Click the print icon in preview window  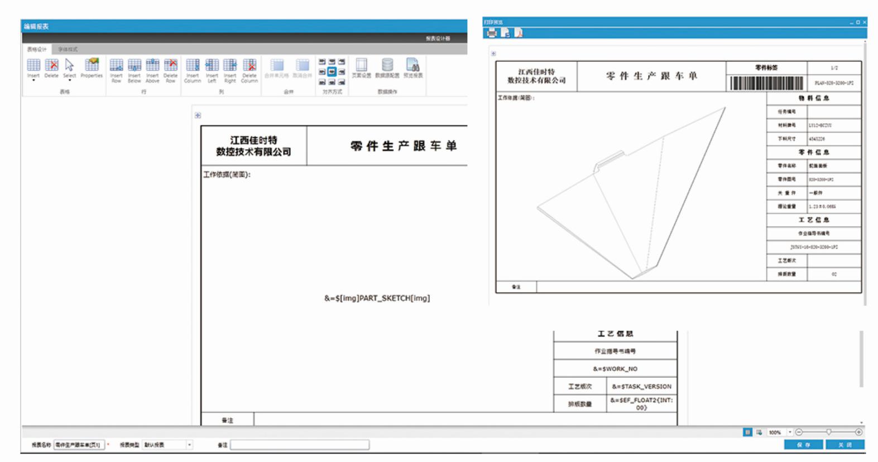click(491, 33)
